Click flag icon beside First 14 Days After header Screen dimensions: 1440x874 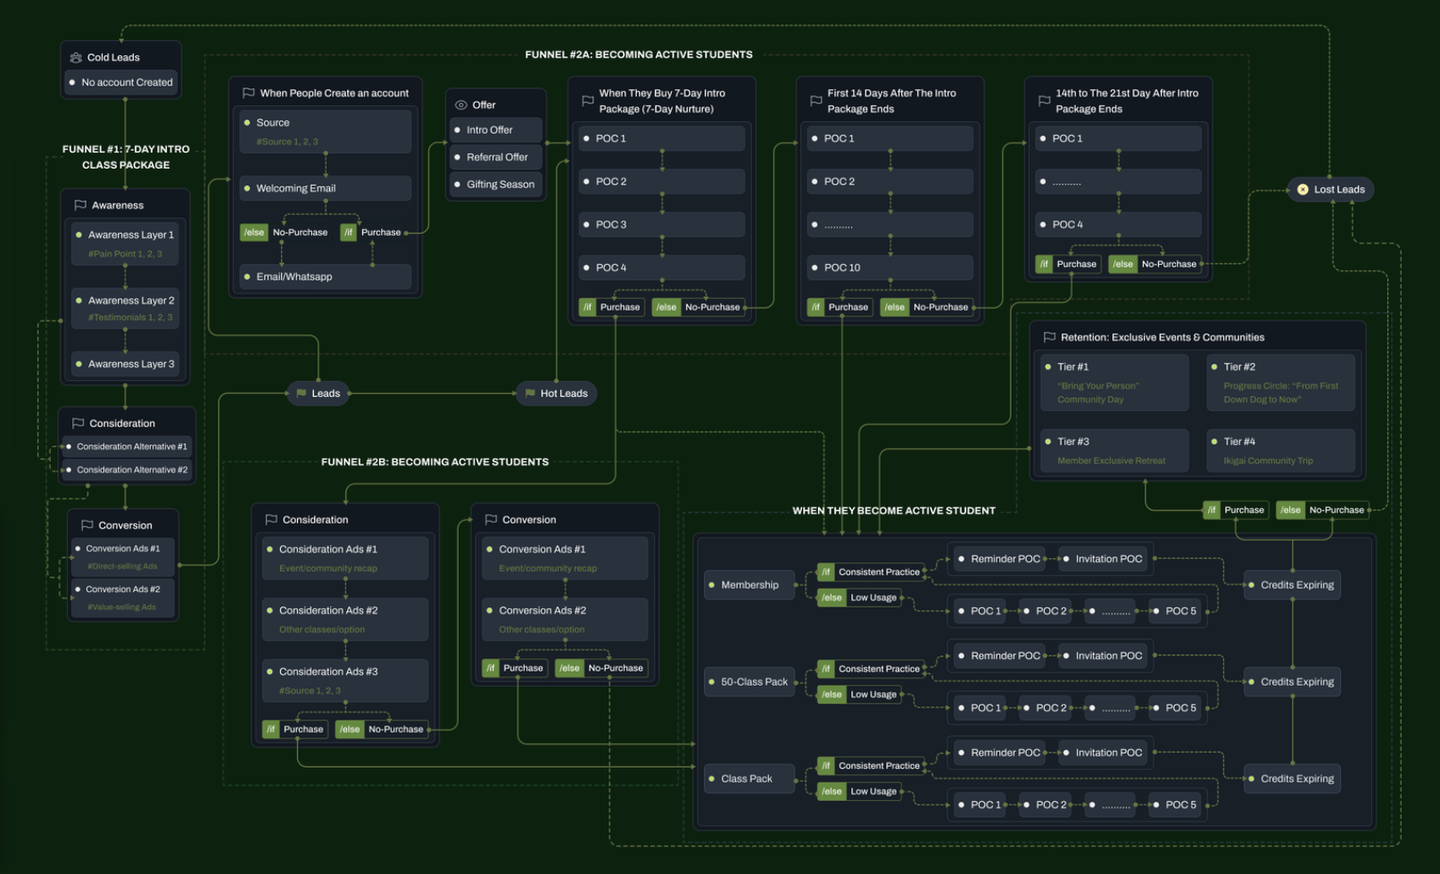pos(815,101)
